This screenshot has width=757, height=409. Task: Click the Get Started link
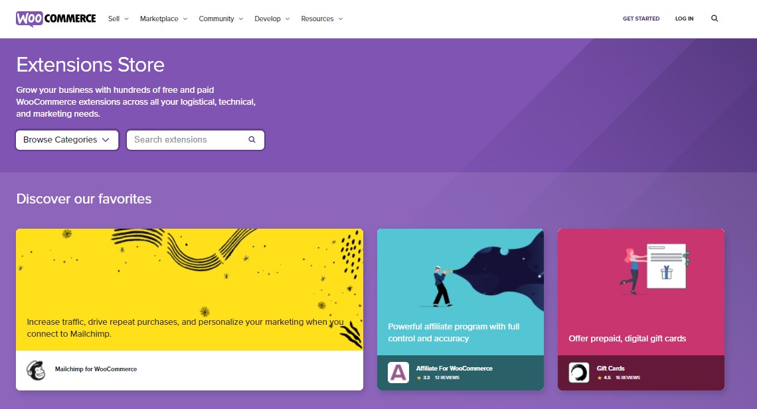[641, 19]
